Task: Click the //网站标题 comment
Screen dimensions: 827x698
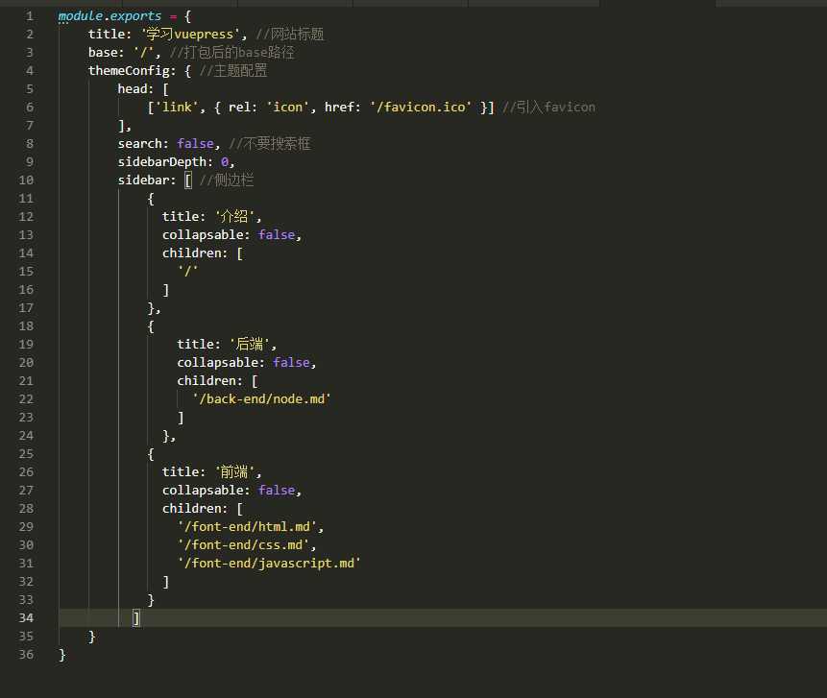Action: [x=289, y=35]
